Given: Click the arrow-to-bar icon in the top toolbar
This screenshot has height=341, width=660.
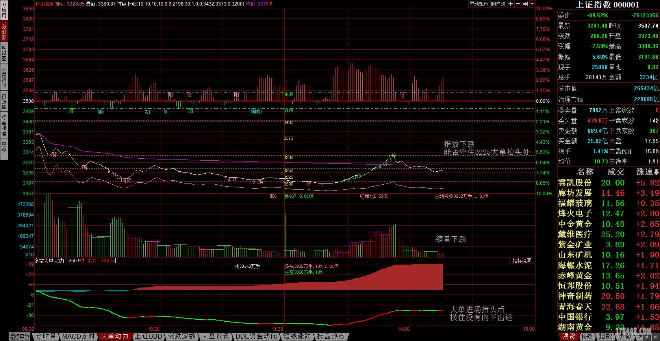Looking at the screenshot, I should pyautogui.click(x=526, y=4).
